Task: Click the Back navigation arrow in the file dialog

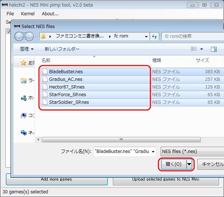Action: (x=19, y=36)
